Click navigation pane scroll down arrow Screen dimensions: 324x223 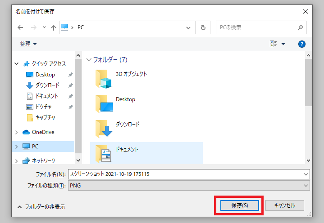(x=78, y=161)
